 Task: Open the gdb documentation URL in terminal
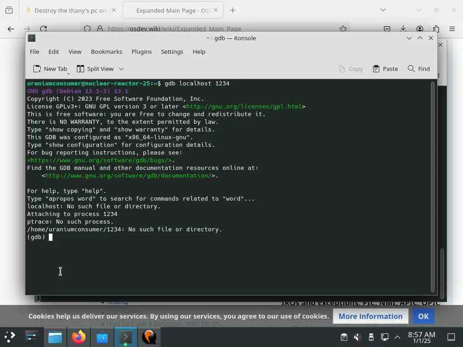[x=128, y=176]
